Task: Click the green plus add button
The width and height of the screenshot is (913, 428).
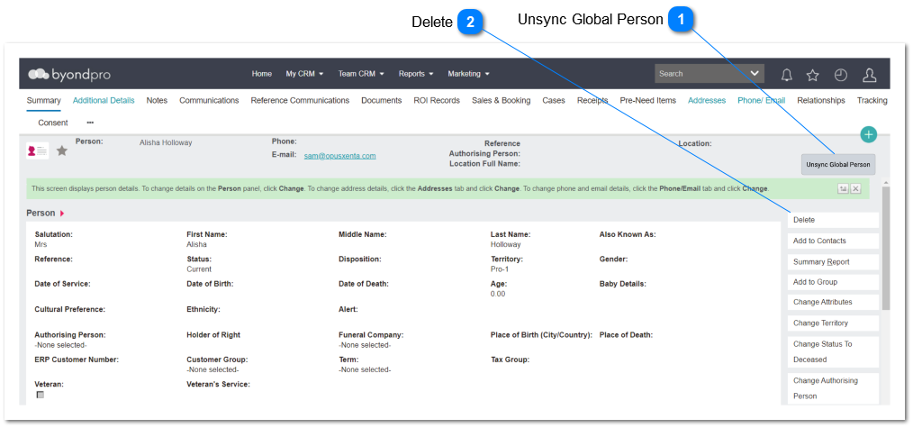Action: (x=869, y=134)
